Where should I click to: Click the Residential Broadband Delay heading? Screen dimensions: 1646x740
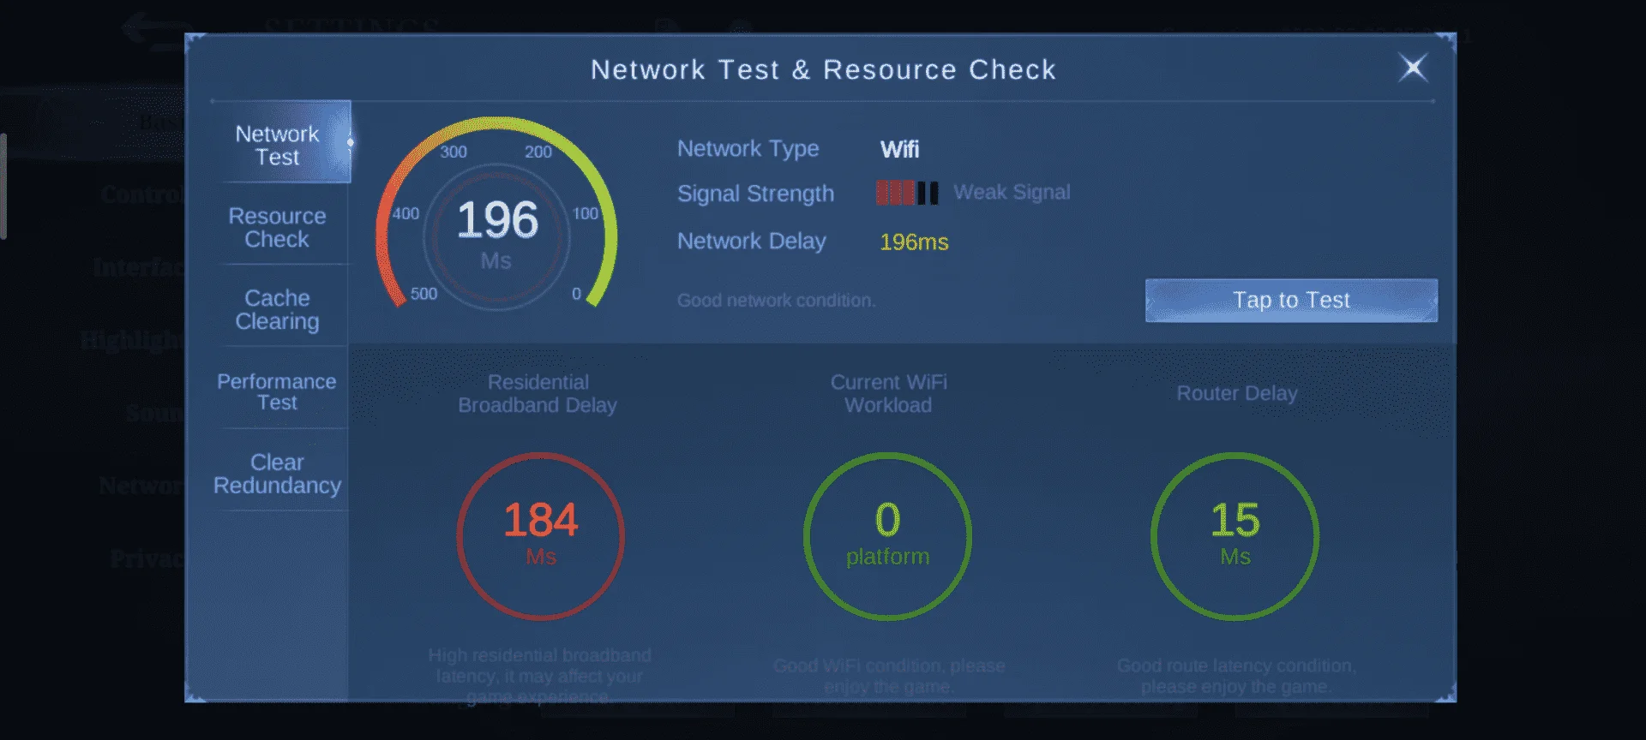[x=538, y=393]
